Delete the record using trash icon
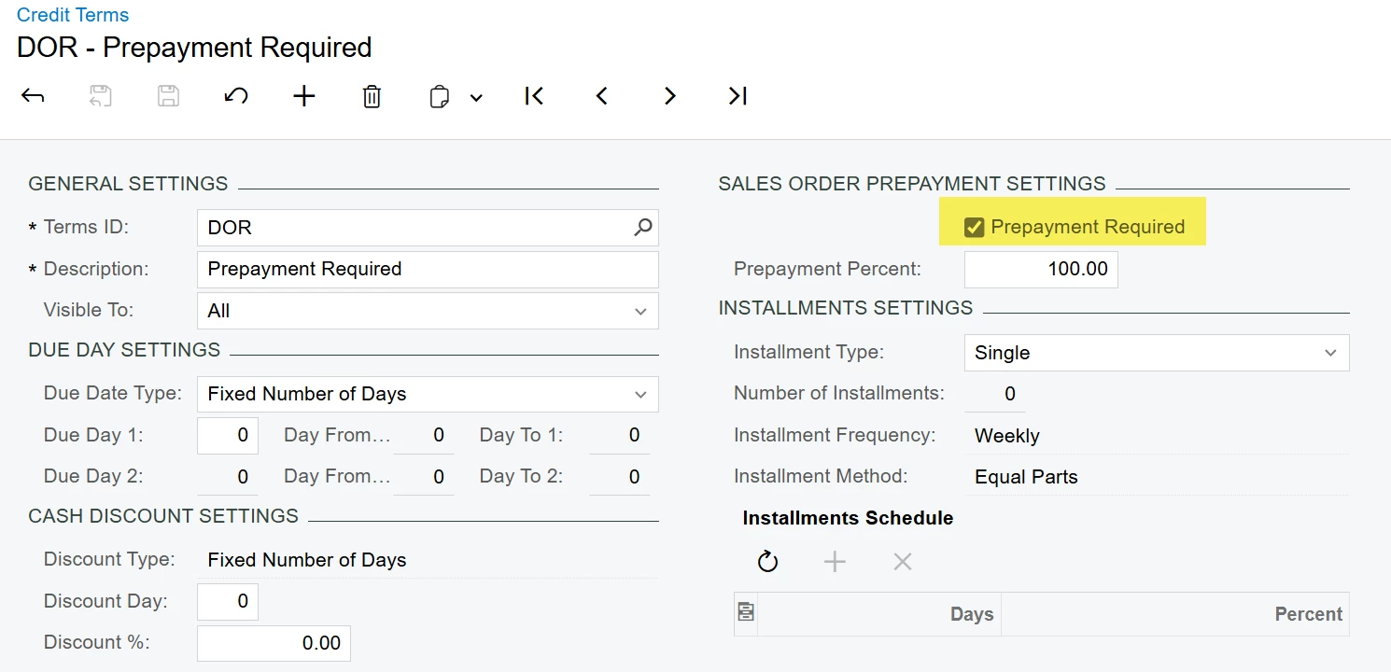1391x672 pixels. click(x=372, y=96)
